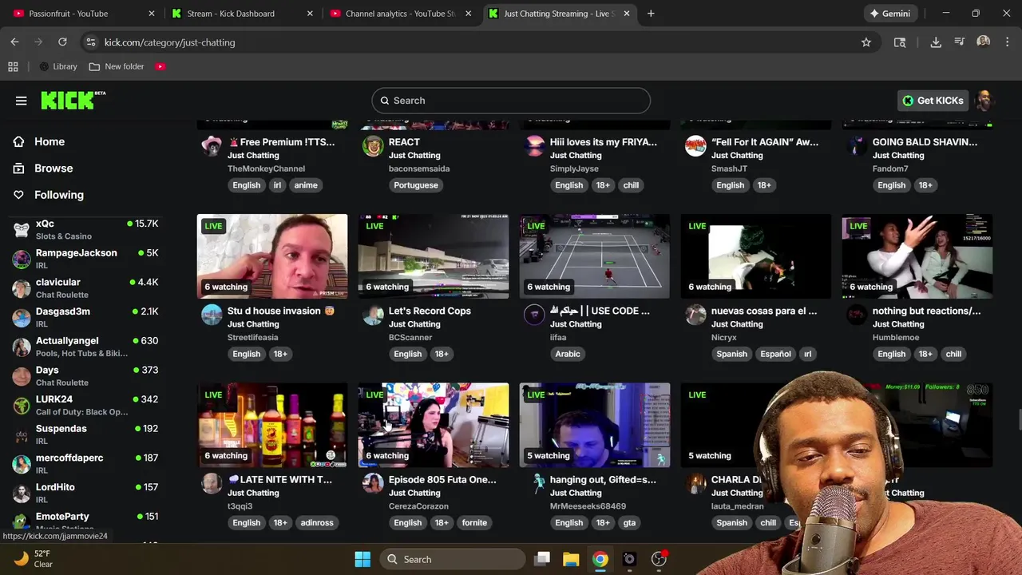Open Chrome downloads
Image resolution: width=1022 pixels, height=575 pixels.
point(936,42)
